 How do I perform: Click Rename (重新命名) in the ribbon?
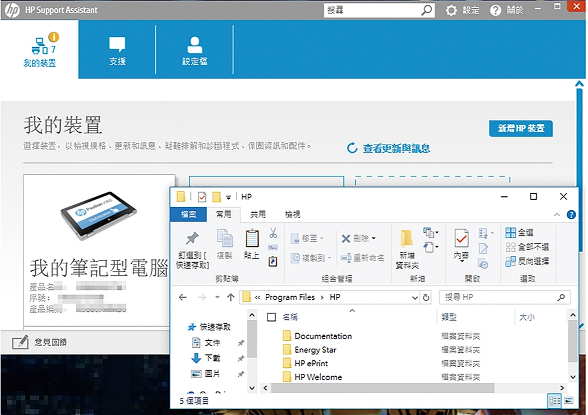(x=362, y=258)
